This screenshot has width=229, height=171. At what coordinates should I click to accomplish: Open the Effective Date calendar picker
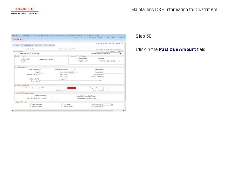[38, 54]
